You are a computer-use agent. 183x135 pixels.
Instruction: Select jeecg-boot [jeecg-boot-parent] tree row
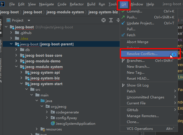(61, 44)
